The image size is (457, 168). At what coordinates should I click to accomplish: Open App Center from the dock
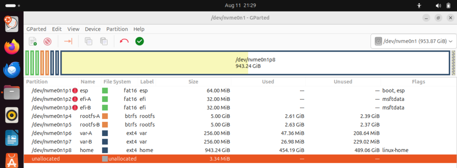point(12,160)
